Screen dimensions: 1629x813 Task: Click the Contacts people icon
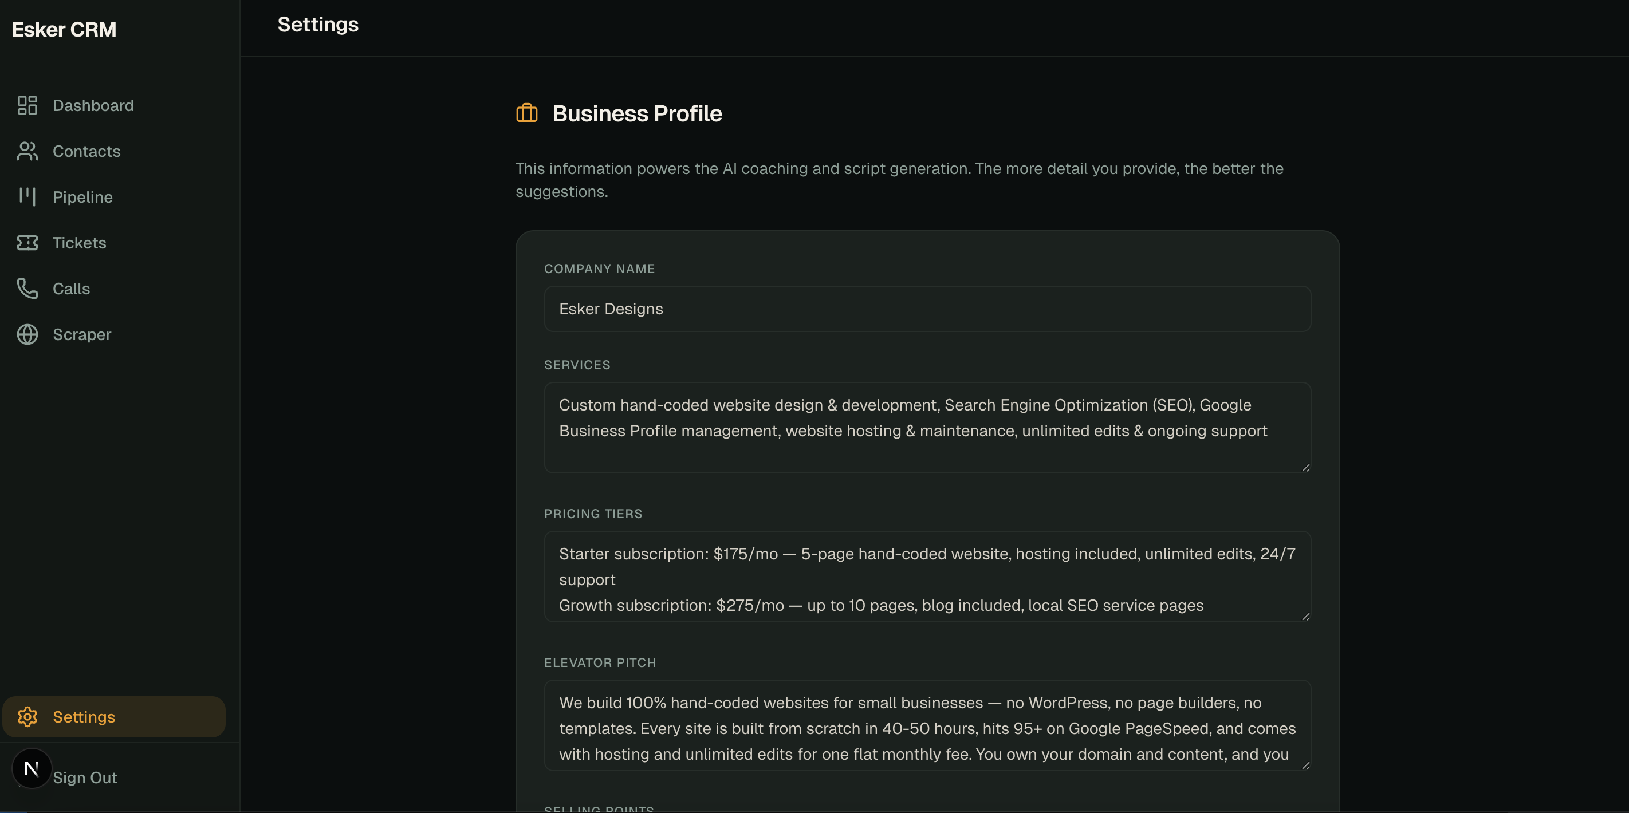(26, 151)
